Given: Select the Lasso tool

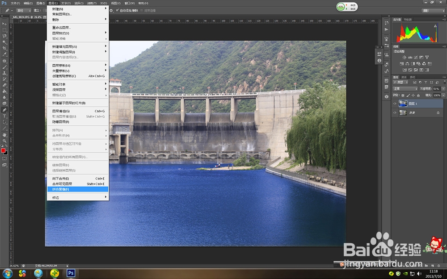Looking at the screenshot, I should coord(4,36).
